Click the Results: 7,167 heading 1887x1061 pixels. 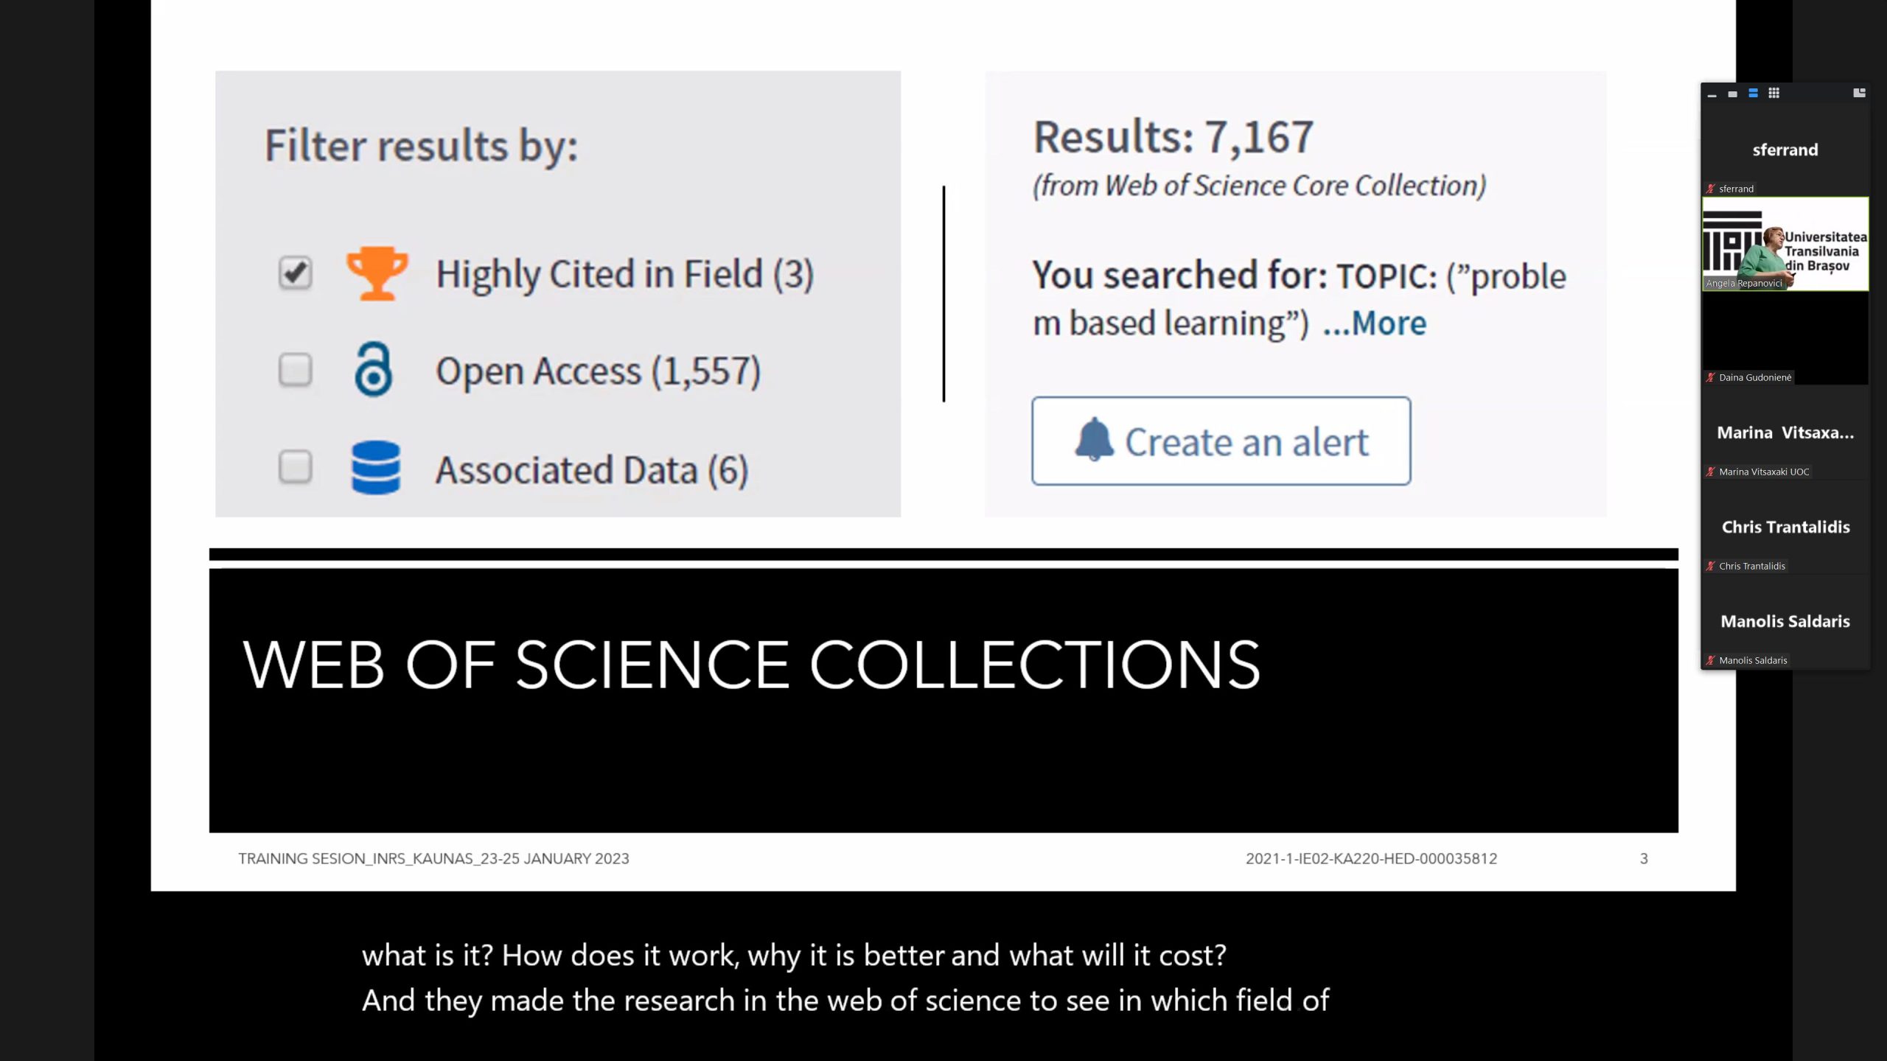(x=1173, y=137)
